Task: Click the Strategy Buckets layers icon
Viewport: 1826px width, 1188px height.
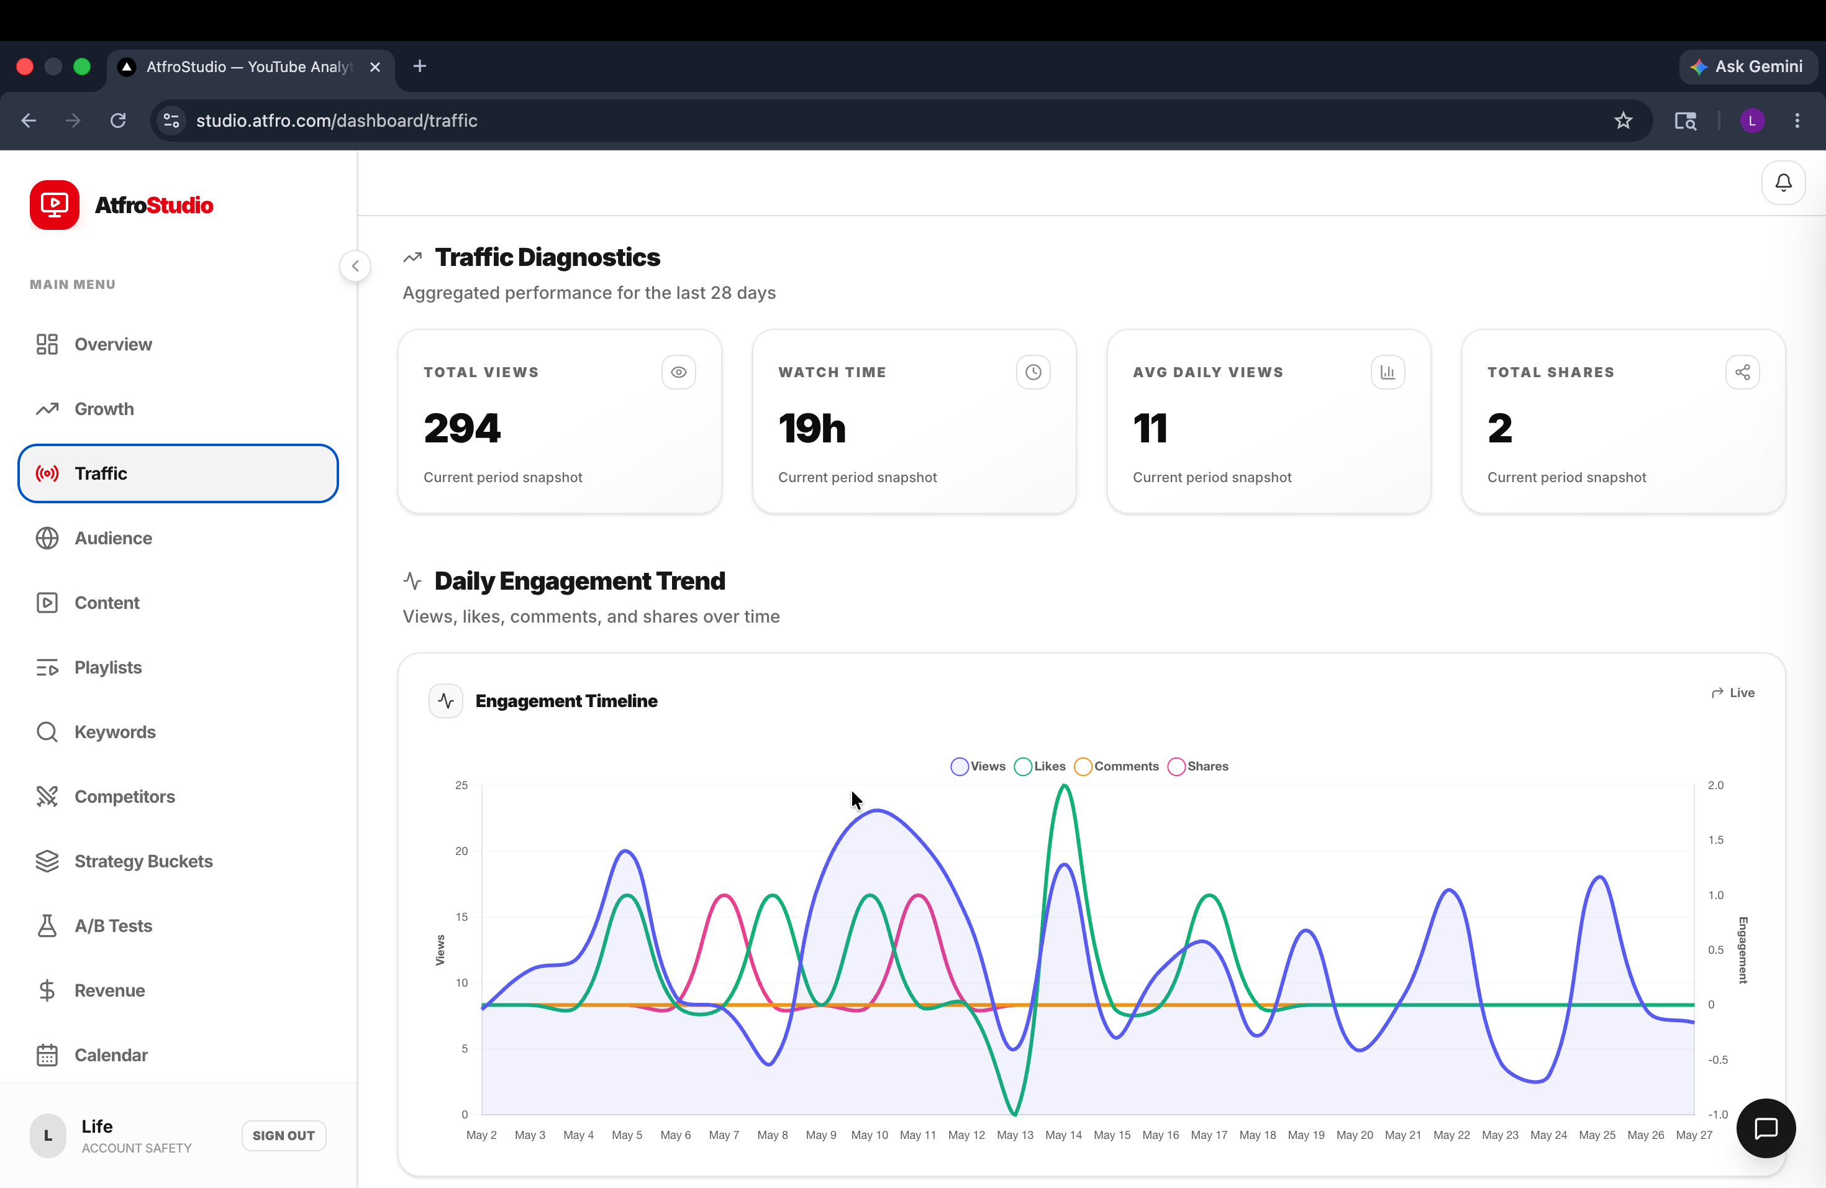Action: click(x=47, y=861)
